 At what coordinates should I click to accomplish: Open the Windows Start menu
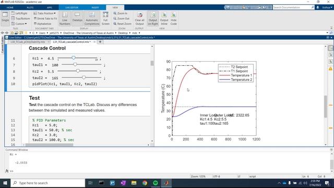coord(5,183)
